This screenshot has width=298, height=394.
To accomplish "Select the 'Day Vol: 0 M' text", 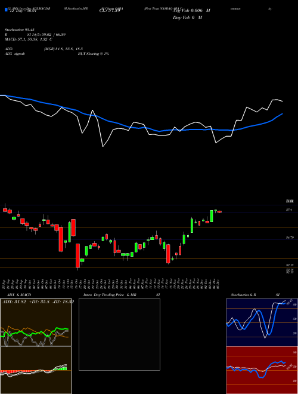I will 187,18.
